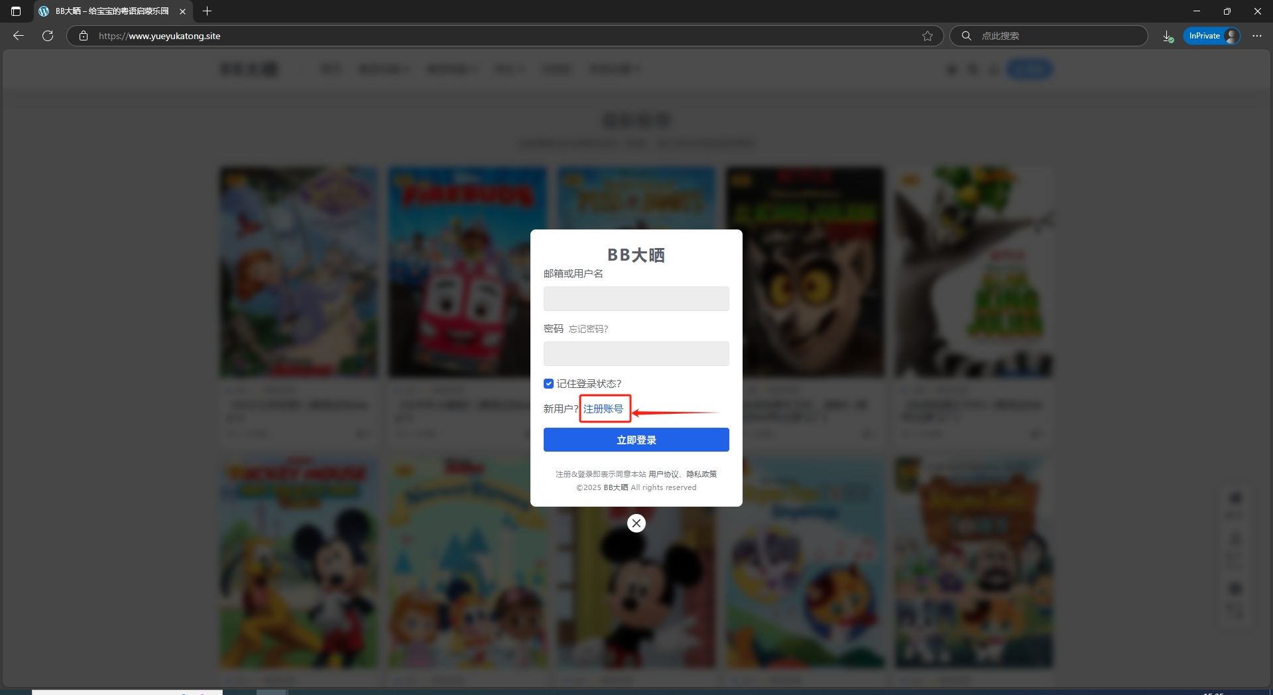Click the magnifier icon in search box
The width and height of the screenshot is (1273, 695).
pyautogui.click(x=967, y=36)
